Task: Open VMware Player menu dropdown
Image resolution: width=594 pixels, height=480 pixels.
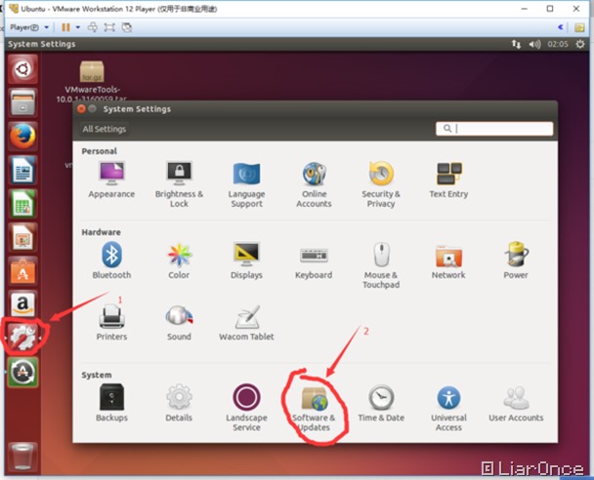Action: 29,27
